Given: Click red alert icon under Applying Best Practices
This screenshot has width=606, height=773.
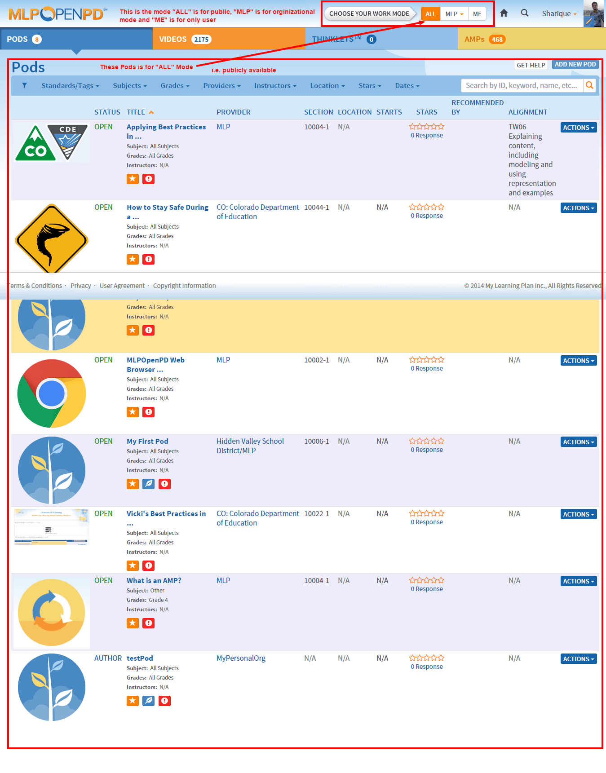Looking at the screenshot, I should (x=148, y=179).
